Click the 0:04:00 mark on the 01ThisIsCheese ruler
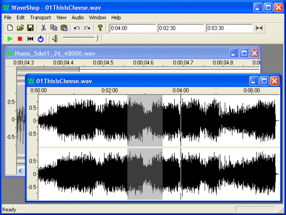The height and width of the screenshot is (215, 286). [x=181, y=90]
